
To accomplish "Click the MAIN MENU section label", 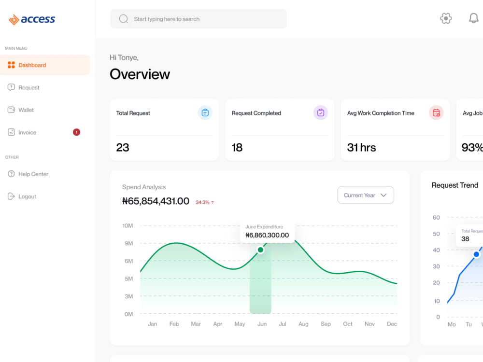I will tap(16, 48).
